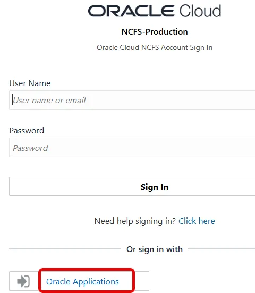
Task: Click the ORACLE wordmark in the header logo
Action: 131,11
